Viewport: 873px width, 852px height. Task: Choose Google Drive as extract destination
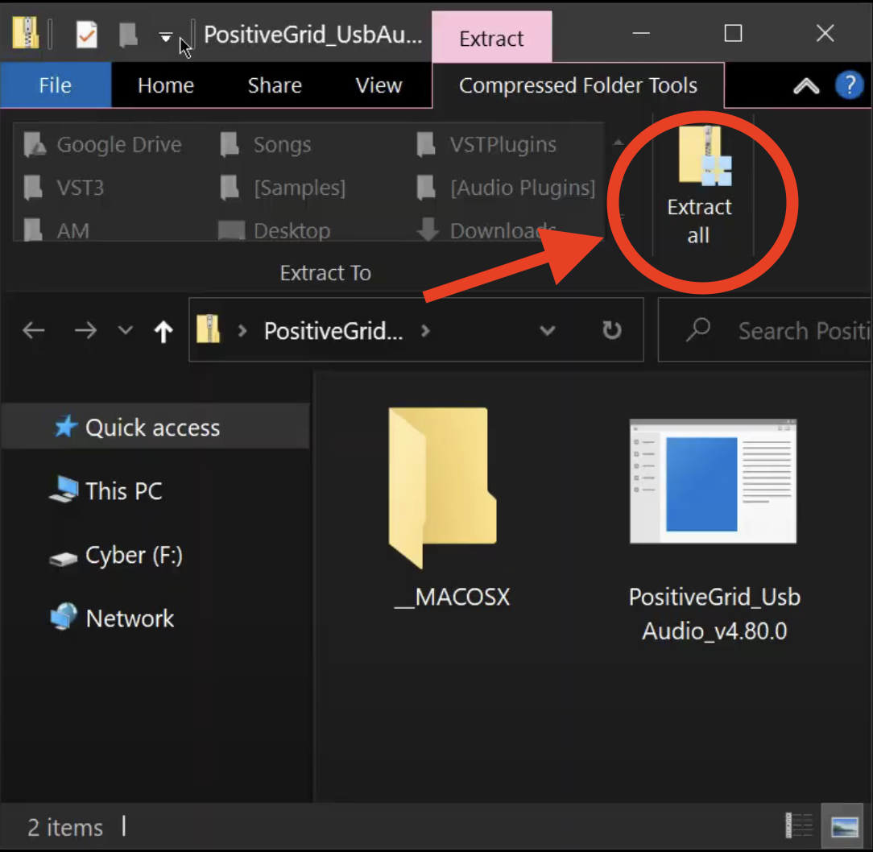104,145
